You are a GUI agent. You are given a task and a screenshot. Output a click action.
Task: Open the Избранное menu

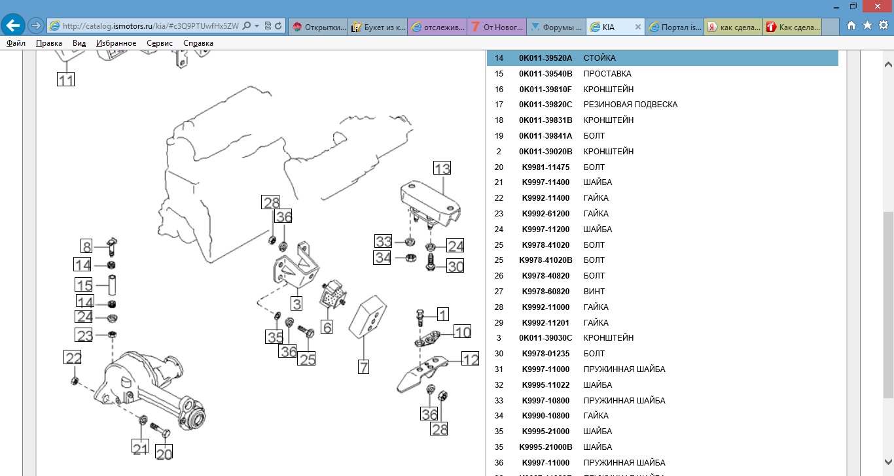tap(116, 43)
